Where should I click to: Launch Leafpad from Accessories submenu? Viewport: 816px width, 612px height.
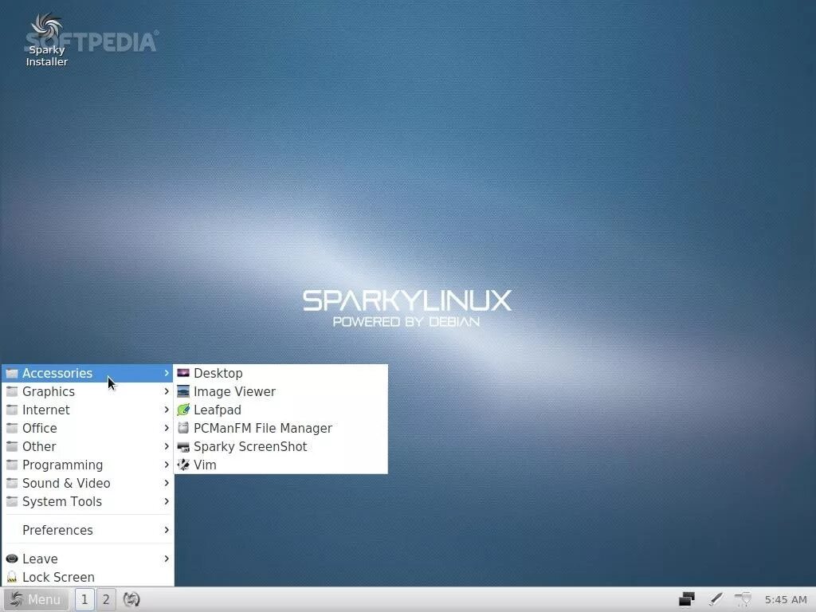tap(280, 410)
